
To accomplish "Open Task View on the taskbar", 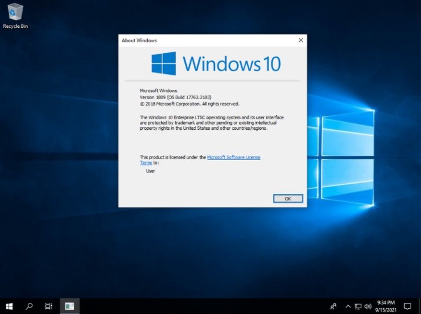I will 49,306.
